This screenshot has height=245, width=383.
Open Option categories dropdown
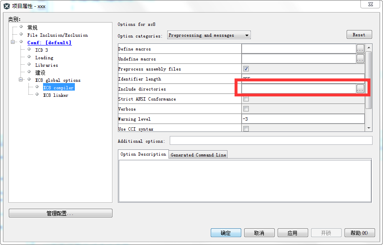coord(209,35)
